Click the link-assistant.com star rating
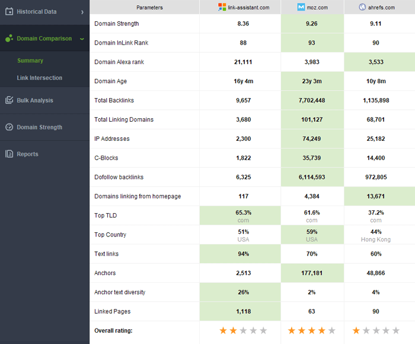The image size is (415, 344). click(x=243, y=330)
